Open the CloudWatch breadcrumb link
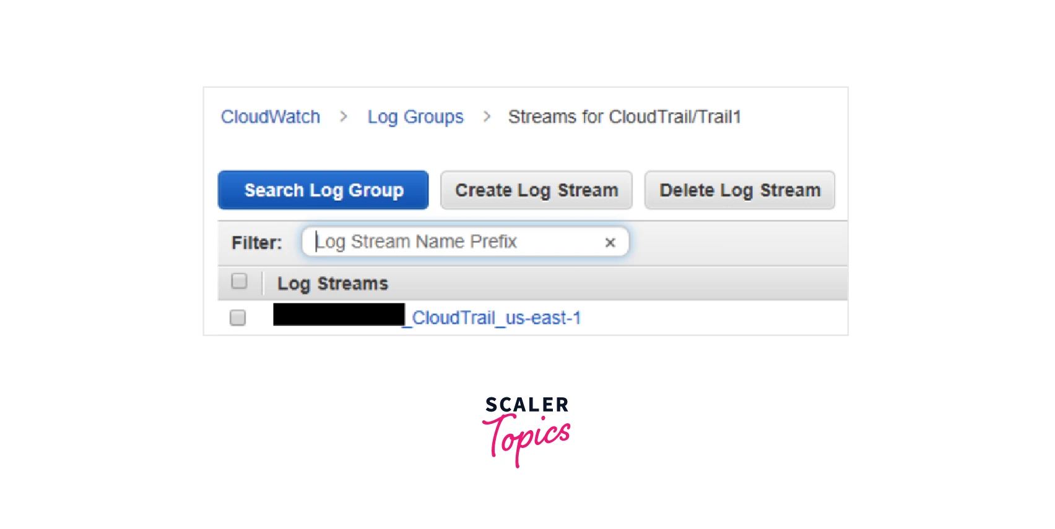The image size is (1055, 529). point(271,117)
